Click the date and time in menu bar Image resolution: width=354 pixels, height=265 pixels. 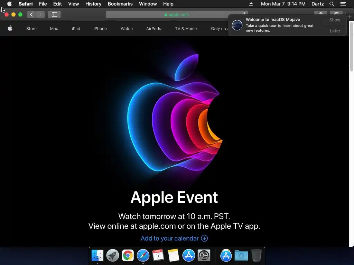coord(283,4)
